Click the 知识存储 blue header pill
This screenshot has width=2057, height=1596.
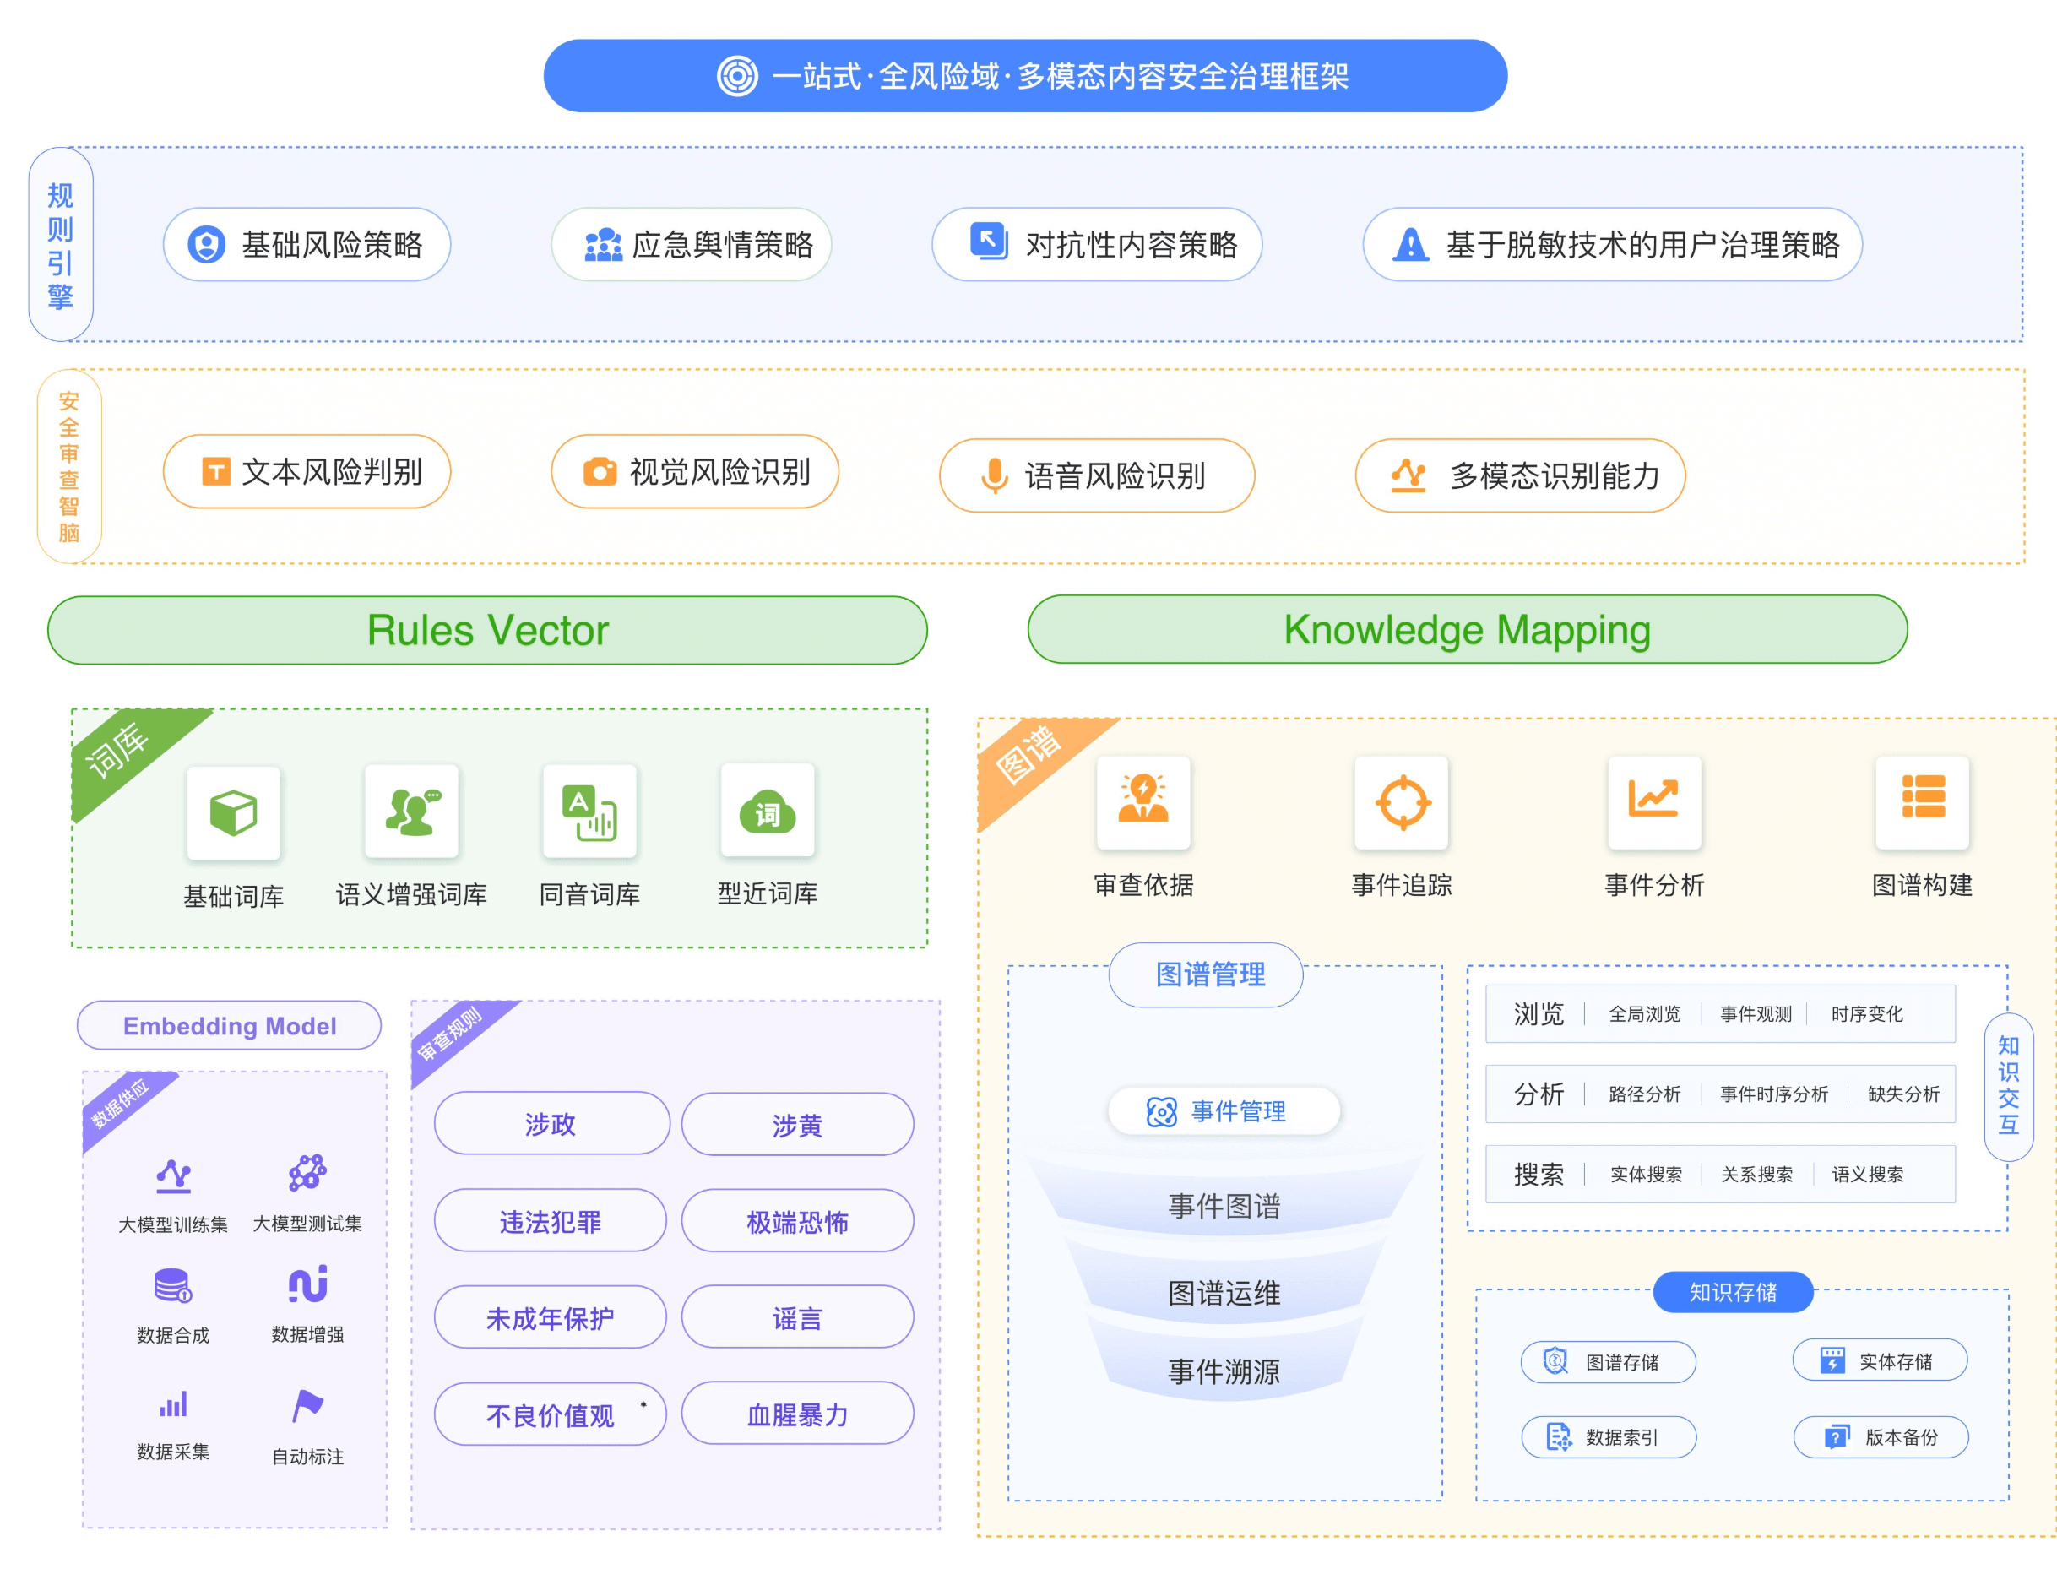(1733, 1292)
